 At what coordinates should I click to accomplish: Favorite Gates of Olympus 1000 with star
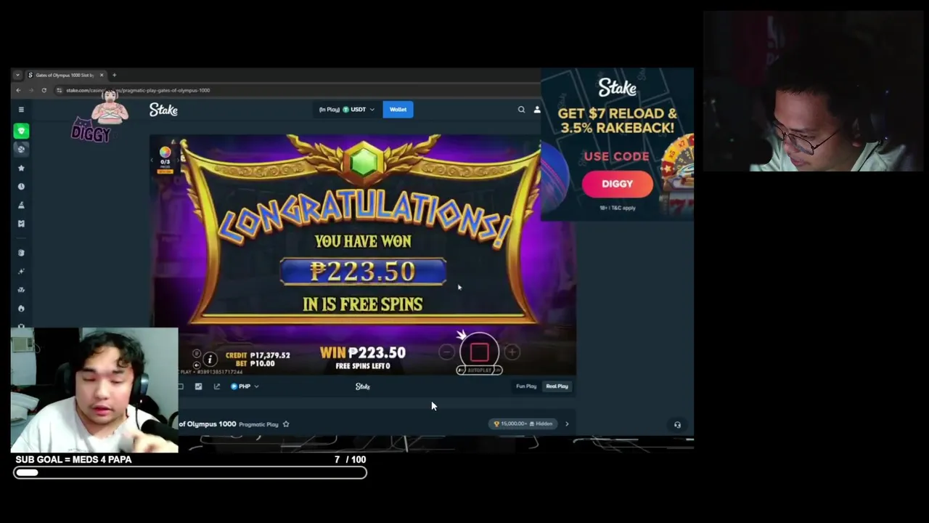click(x=286, y=424)
